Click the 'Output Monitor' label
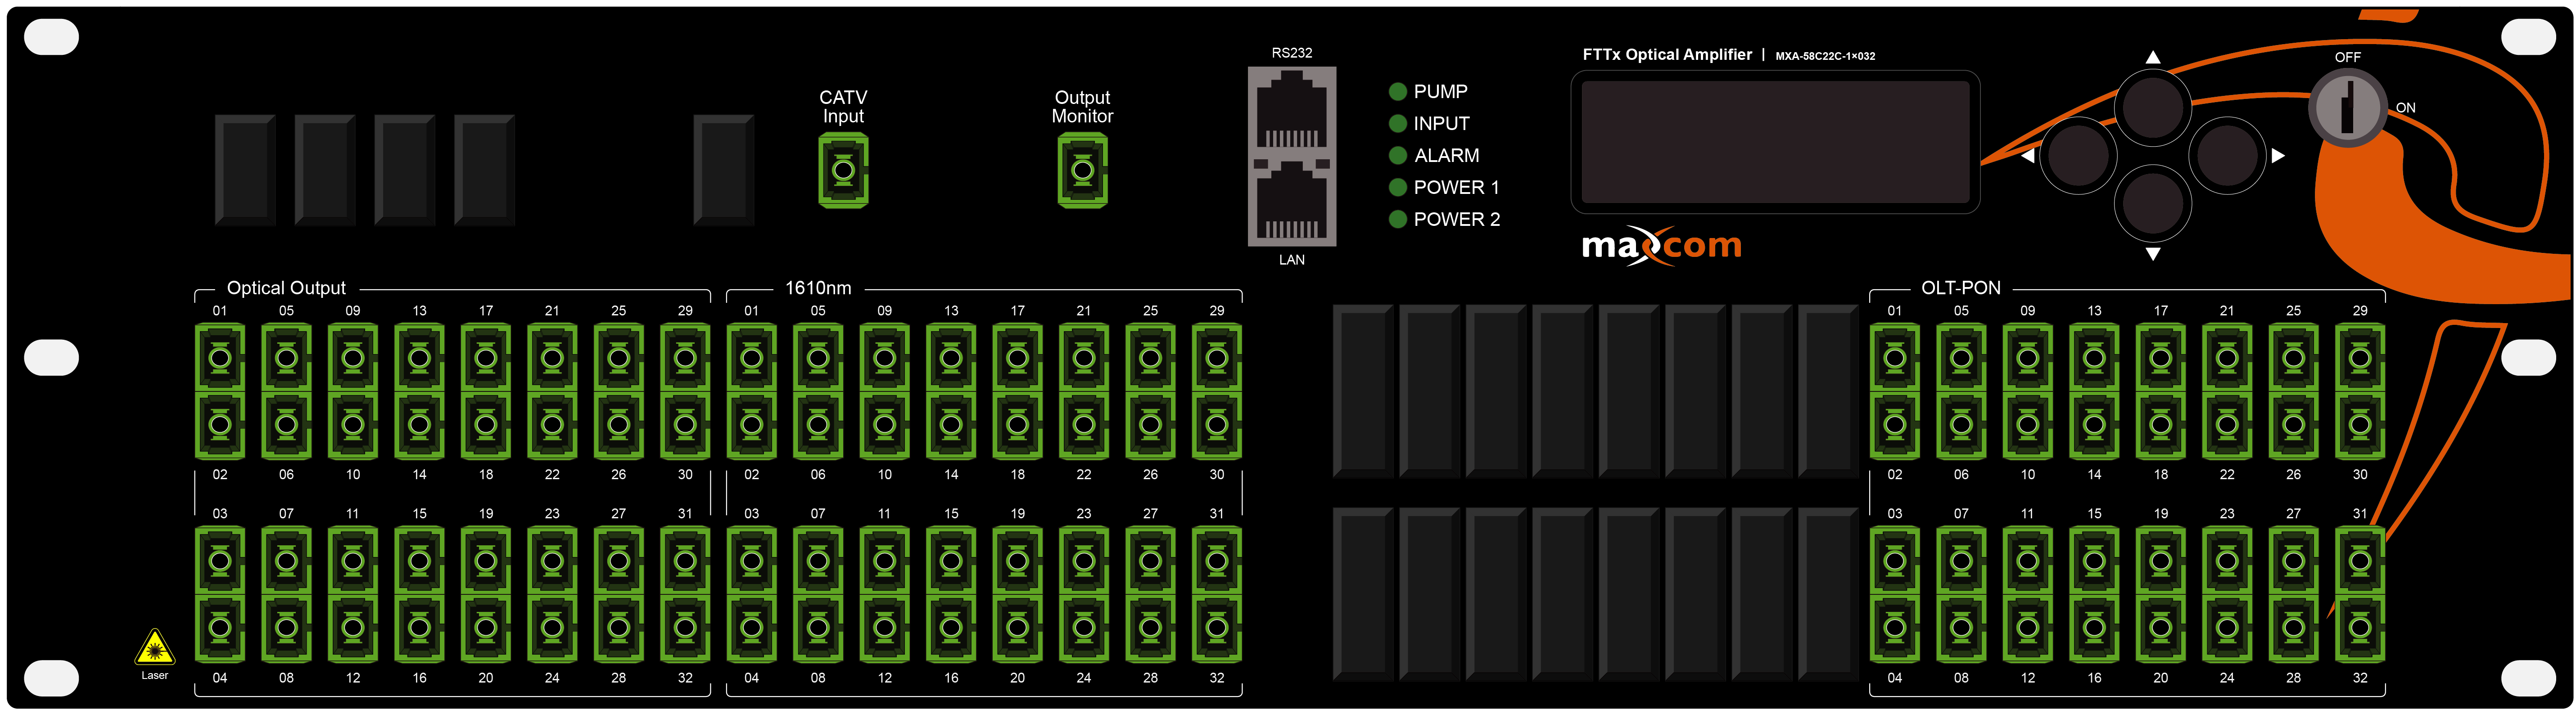The image size is (2576, 710). pyautogui.click(x=1082, y=106)
